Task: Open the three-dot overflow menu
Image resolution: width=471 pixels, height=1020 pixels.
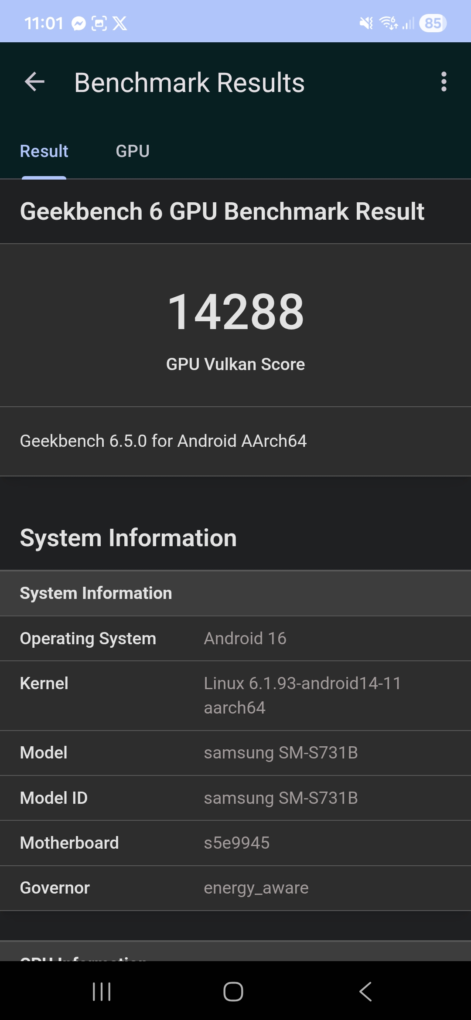Action: click(x=444, y=82)
